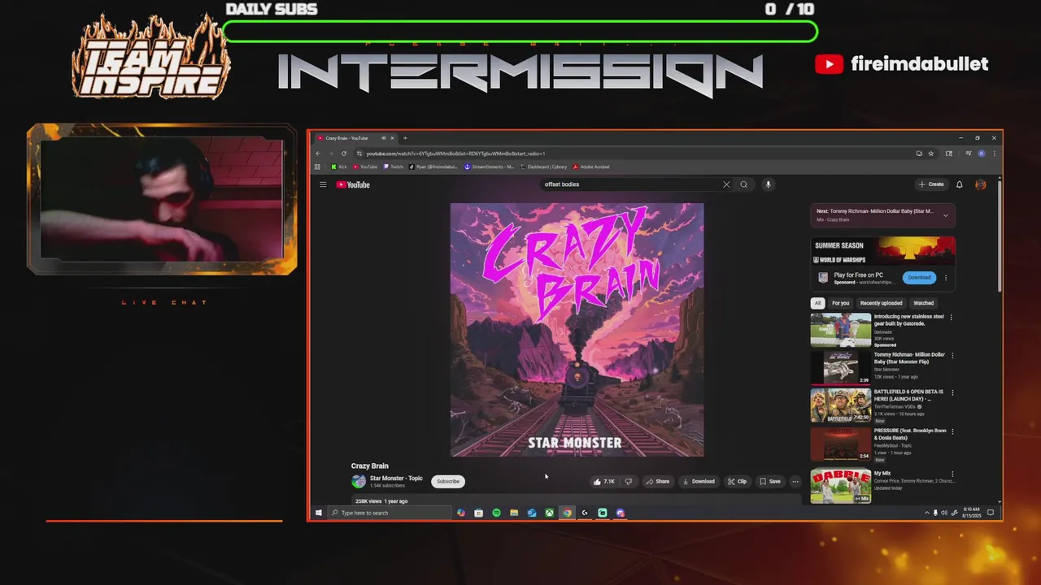The height and width of the screenshot is (585, 1041).
Task: Click the Download button under the video
Action: [x=699, y=481]
